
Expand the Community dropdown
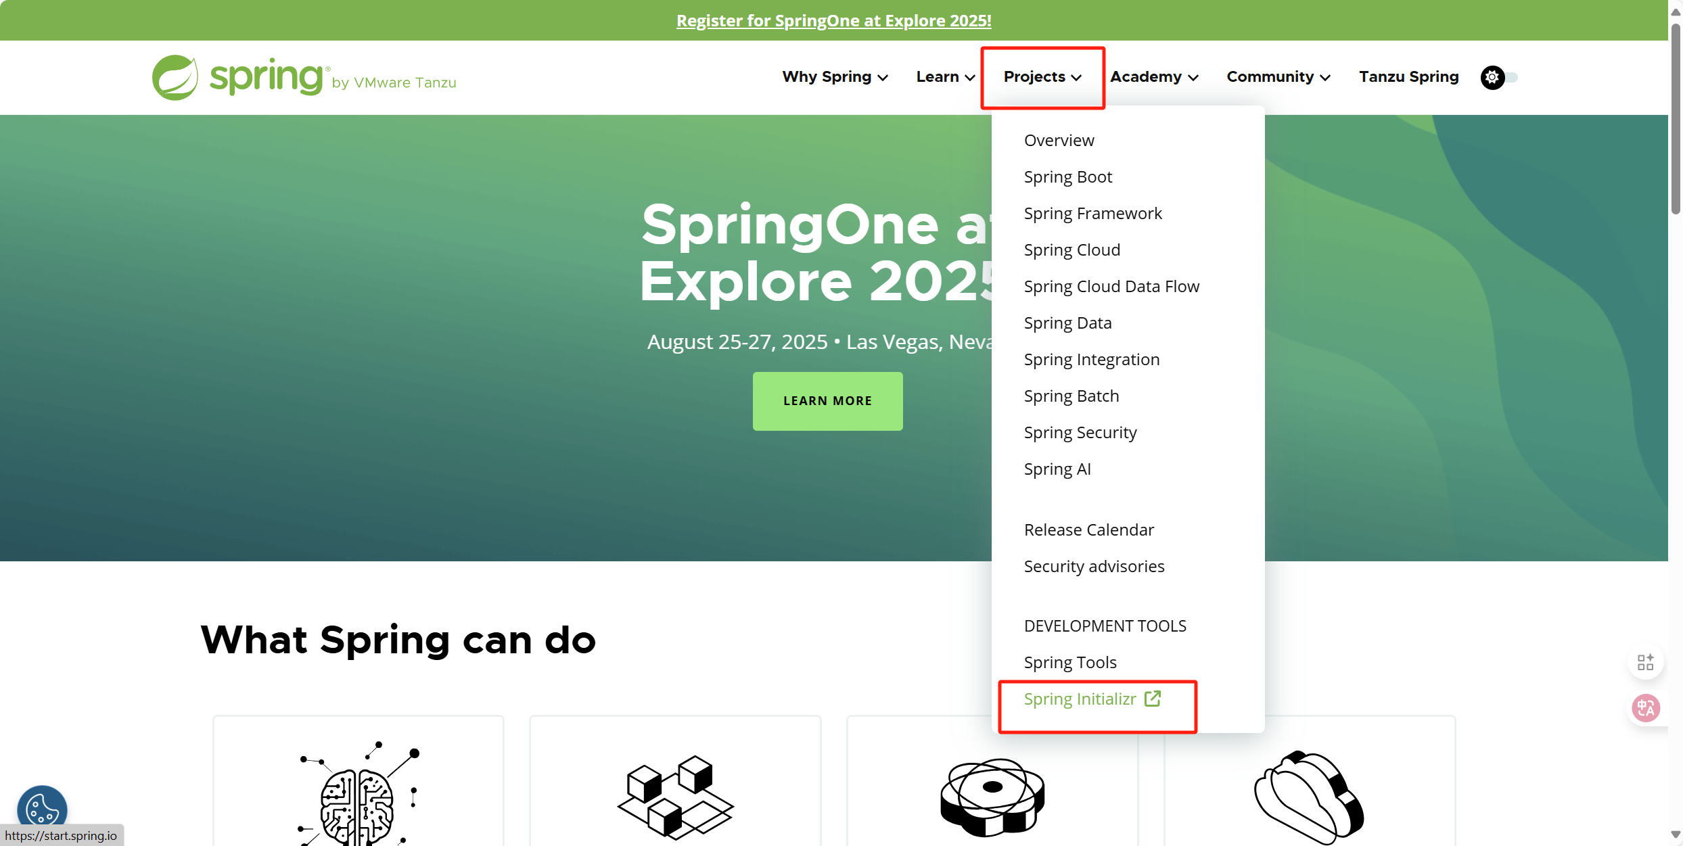pyautogui.click(x=1277, y=77)
